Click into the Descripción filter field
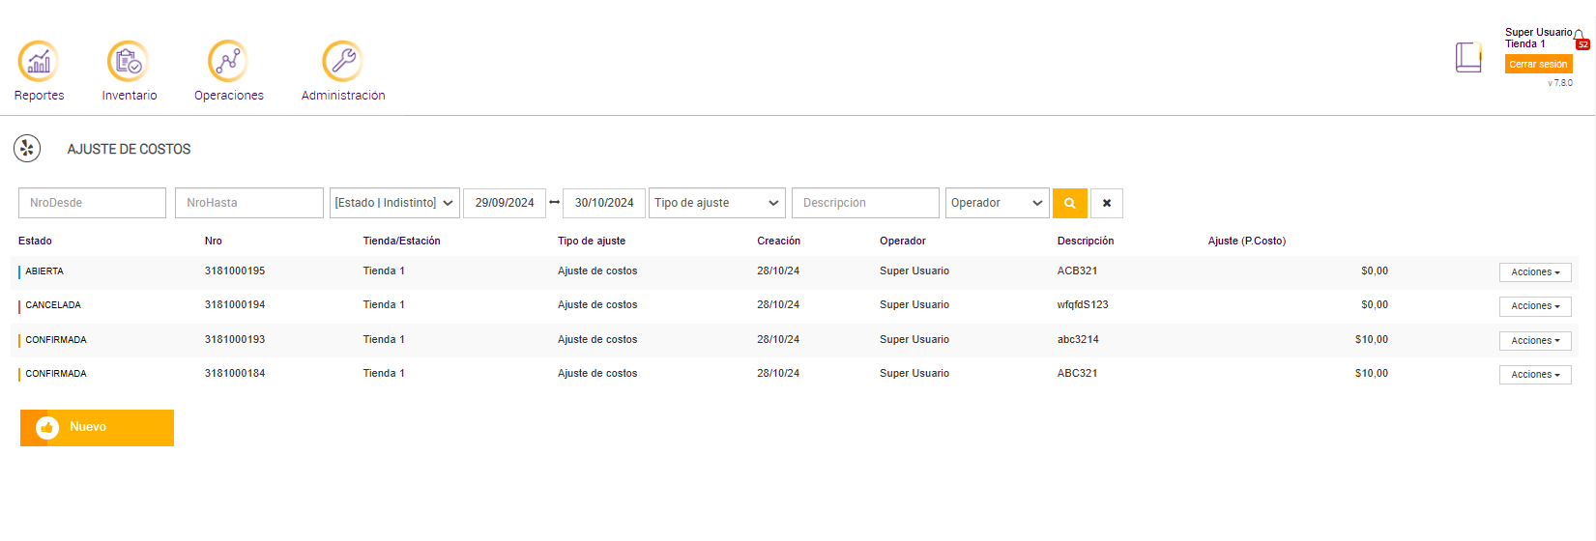1596x541 pixels. (x=865, y=203)
